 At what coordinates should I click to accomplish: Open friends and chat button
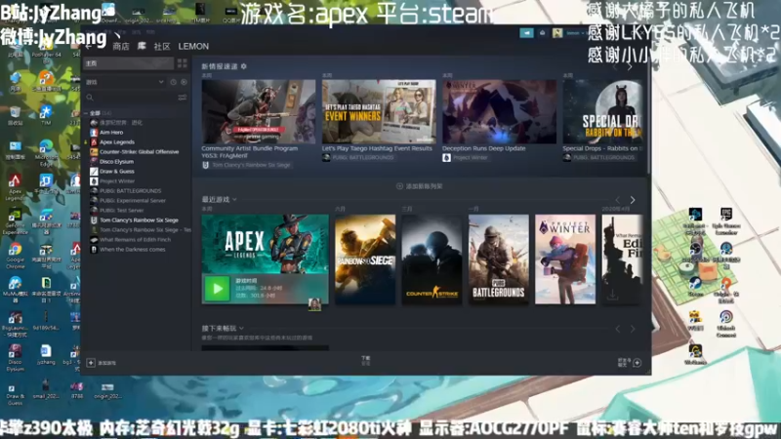click(630, 363)
